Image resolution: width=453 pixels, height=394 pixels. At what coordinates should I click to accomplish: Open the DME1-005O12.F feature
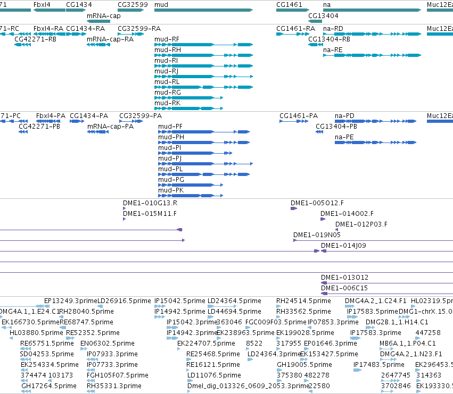(317, 203)
